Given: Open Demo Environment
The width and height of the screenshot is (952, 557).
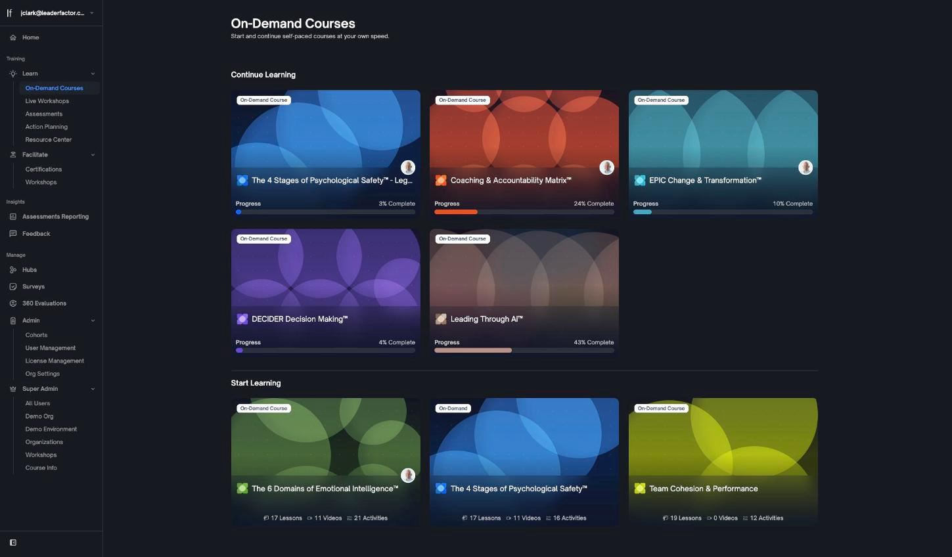Looking at the screenshot, I should tap(51, 430).
